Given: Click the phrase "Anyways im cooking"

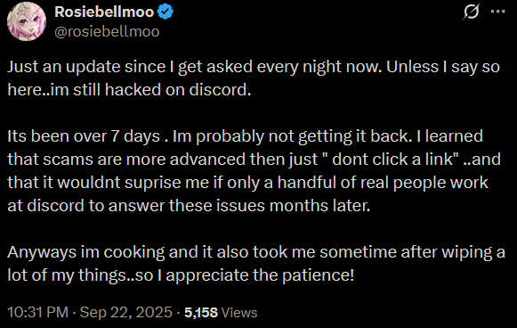Looking at the screenshot, I should point(85,252).
